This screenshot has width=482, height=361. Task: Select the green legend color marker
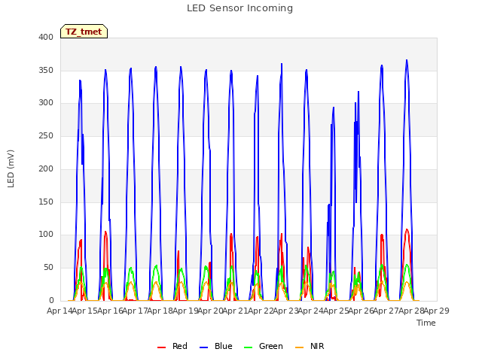coord(248,347)
